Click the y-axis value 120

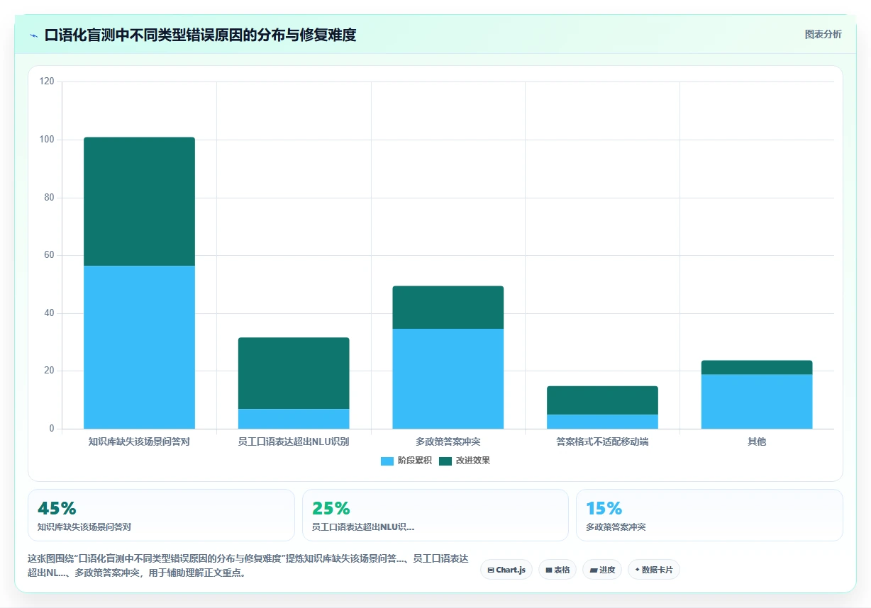click(x=47, y=81)
